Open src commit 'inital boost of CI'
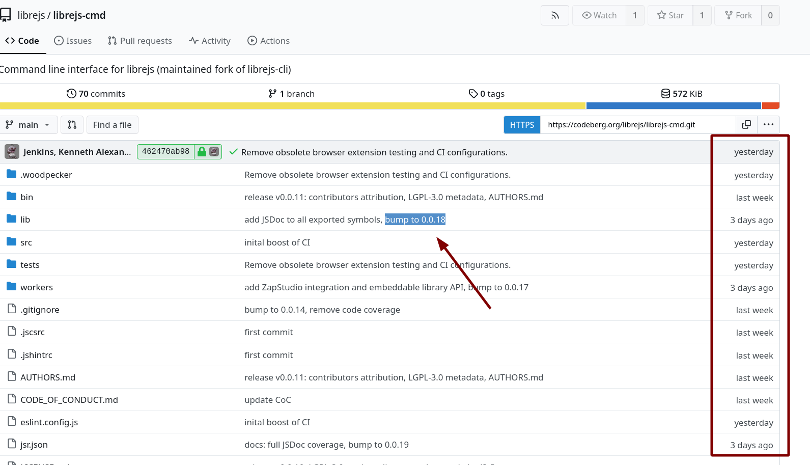810x465 pixels. coord(277,242)
